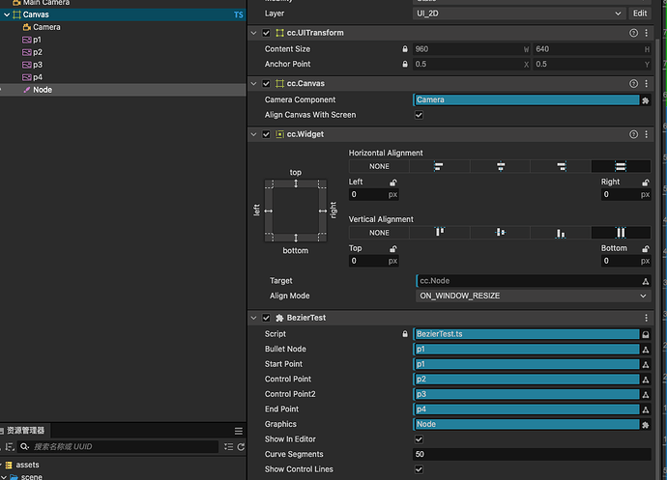Collapse the cc.Widget component section
The height and width of the screenshot is (480, 667).
coord(254,134)
